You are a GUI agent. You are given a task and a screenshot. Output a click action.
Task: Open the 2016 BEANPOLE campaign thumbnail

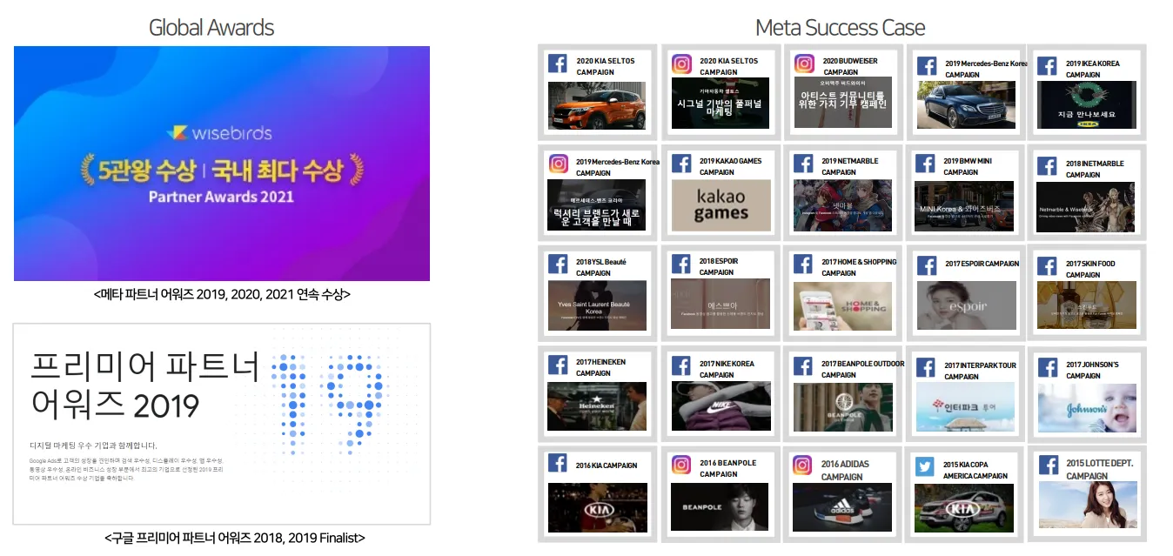(x=720, y=506)
